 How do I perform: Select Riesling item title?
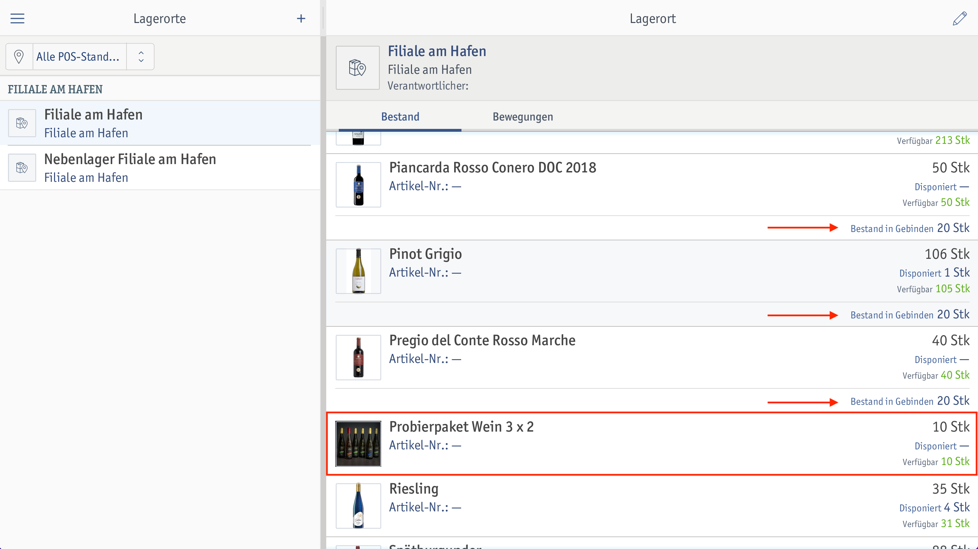click(x=414, y=489)
